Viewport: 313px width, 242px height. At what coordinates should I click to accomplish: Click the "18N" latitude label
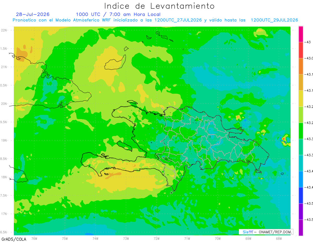(4, 177)
